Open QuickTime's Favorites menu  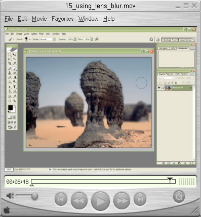click(x=63, y=19)
